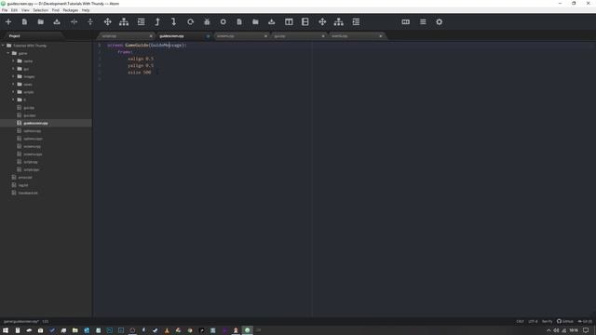Open the Help menu
Image resolution: width=596 pixels, height=335 pixels.
click(x=86, y=10)
